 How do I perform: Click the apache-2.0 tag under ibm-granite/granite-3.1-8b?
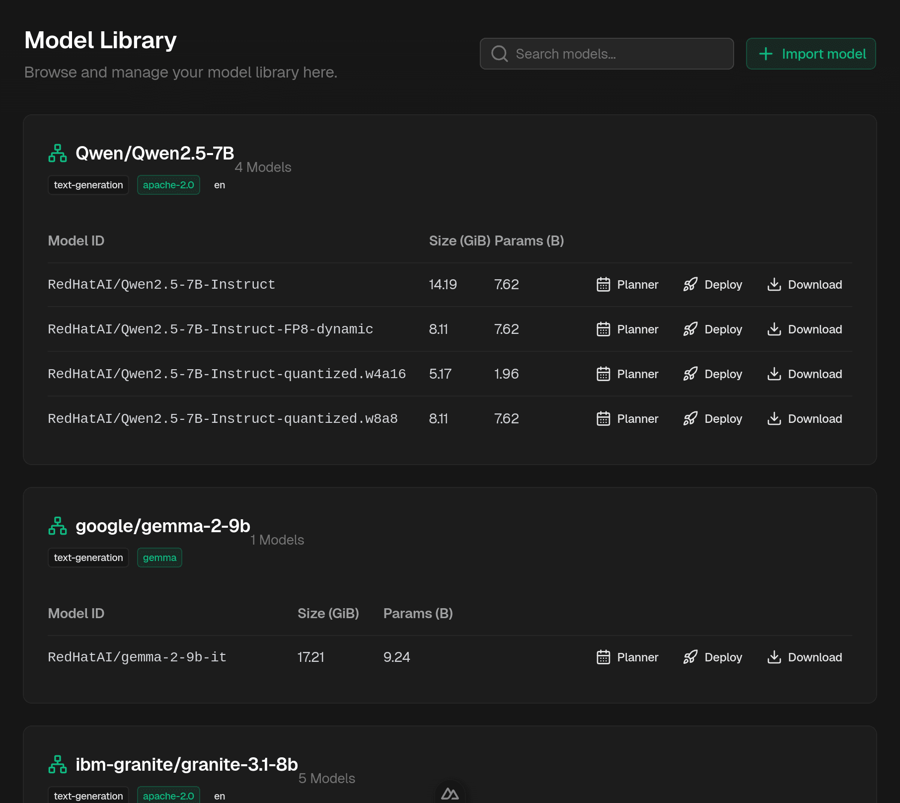pyautogui.click(x=168, y=795)
